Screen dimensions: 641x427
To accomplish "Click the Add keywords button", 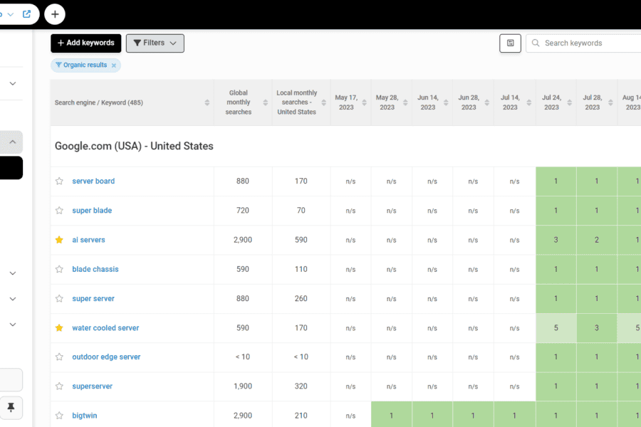I will (85, 43).
